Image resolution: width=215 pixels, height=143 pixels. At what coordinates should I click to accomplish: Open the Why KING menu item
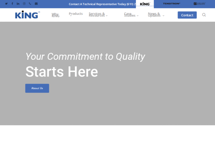pyautogui.click(x=55, y=15)
